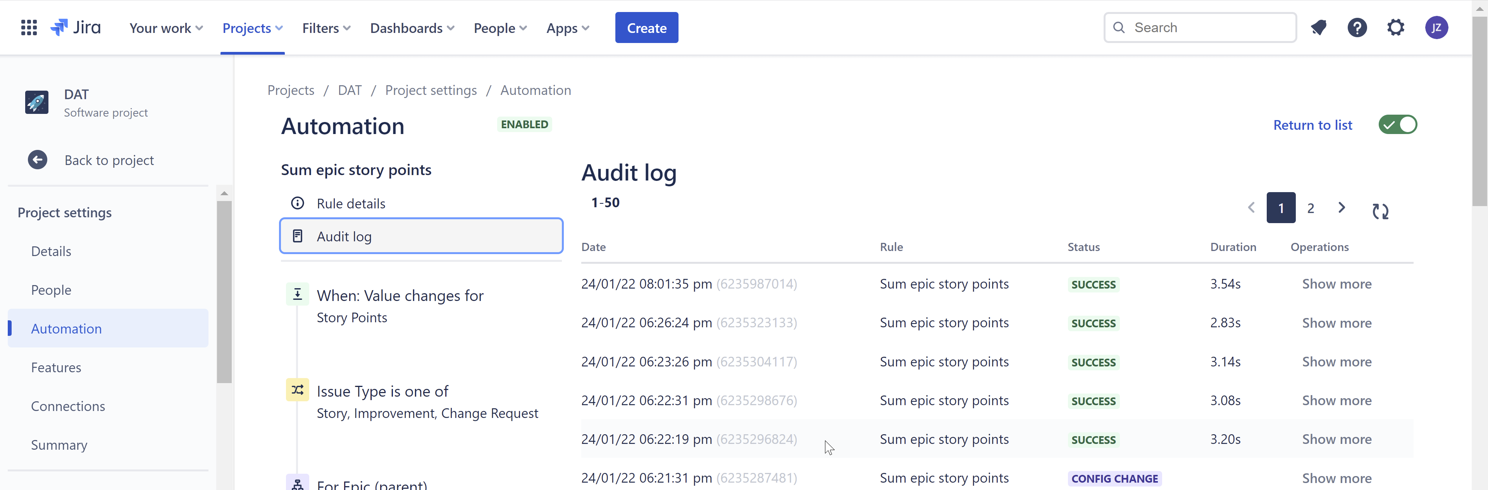Click the JZ profile avatar
Viewport: 1488px width, 490px height.
click(1437, 27)
